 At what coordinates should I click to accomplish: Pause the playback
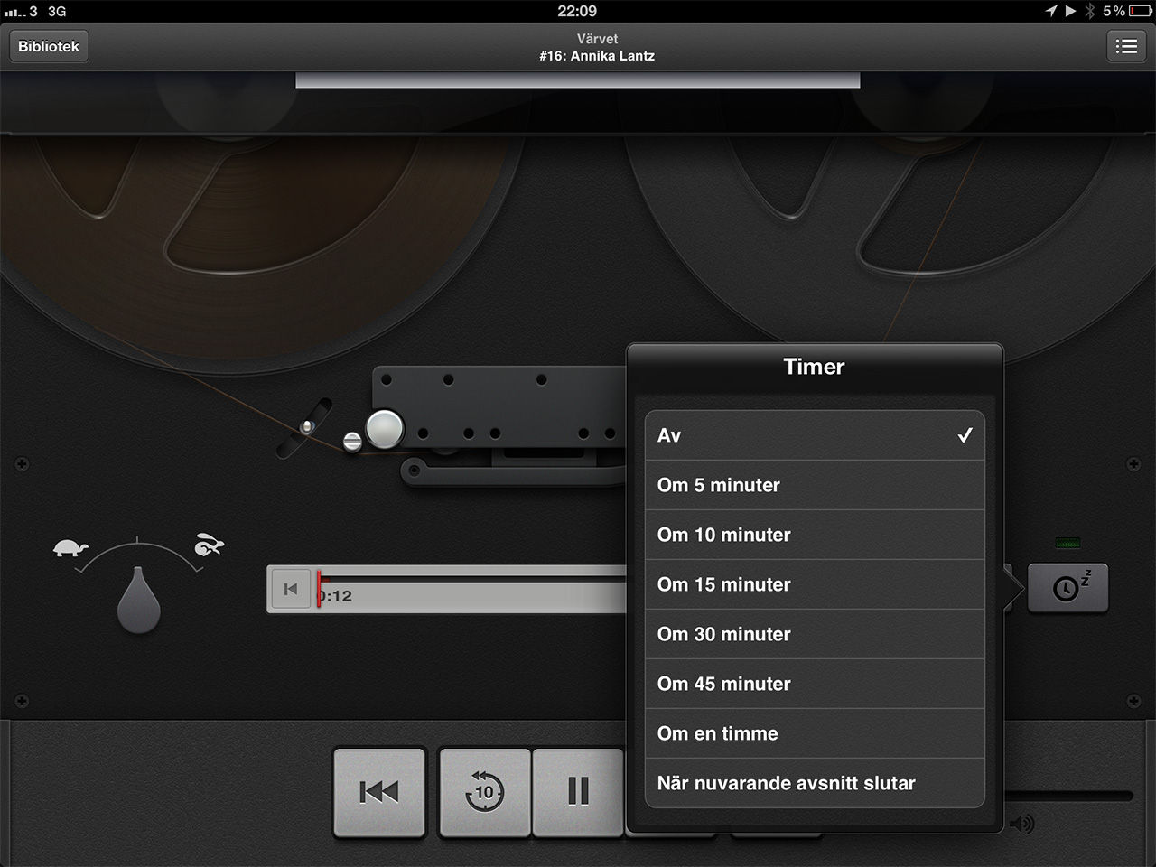click(578, 792)
